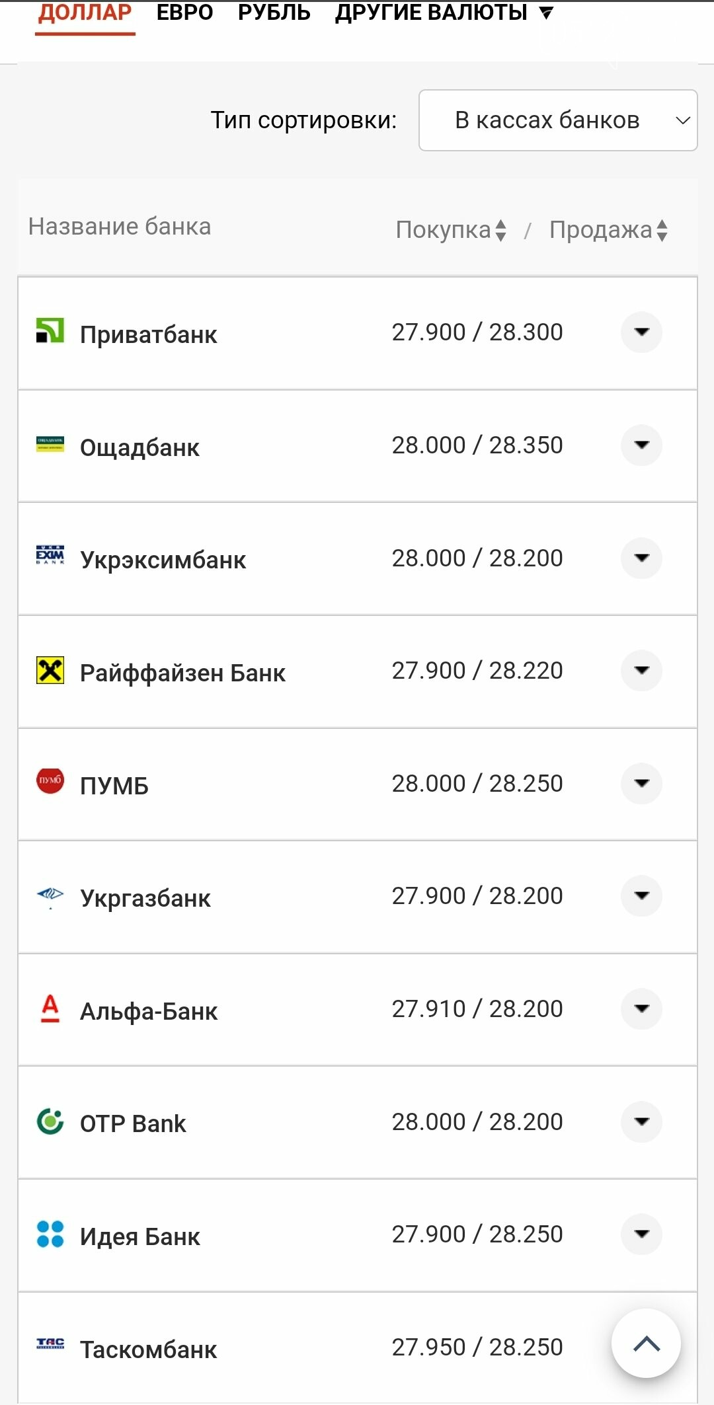Screen dimensions: 714x1405
Task: Click the Укрэксимбанк EXIM logo icon
Action: [x=50, y=555]
